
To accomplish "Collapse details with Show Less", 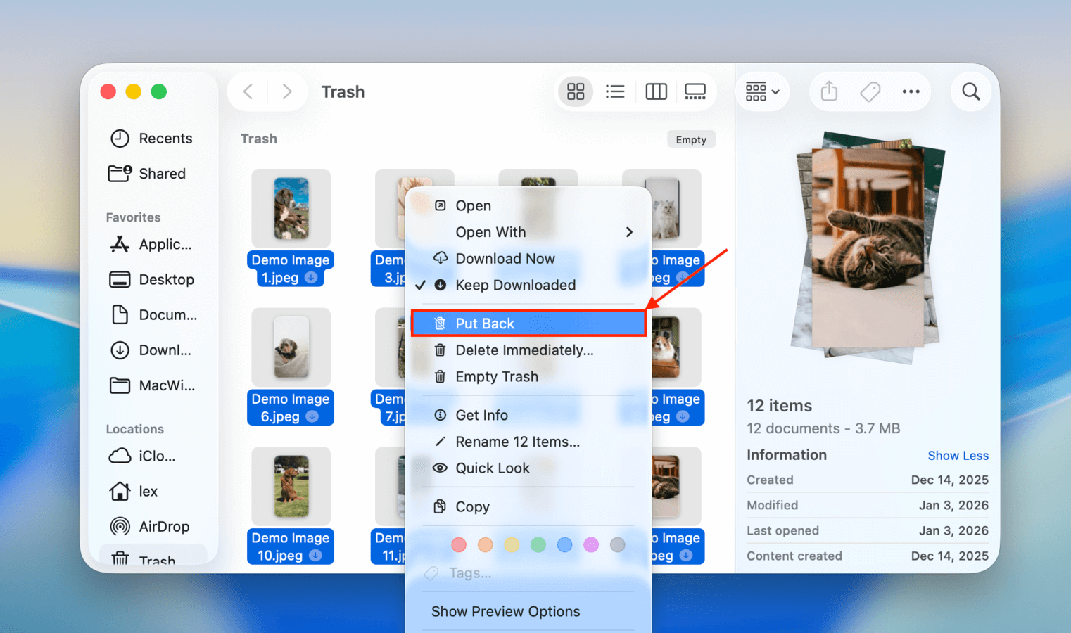I will pyautogui.click(x=958, y=455).
